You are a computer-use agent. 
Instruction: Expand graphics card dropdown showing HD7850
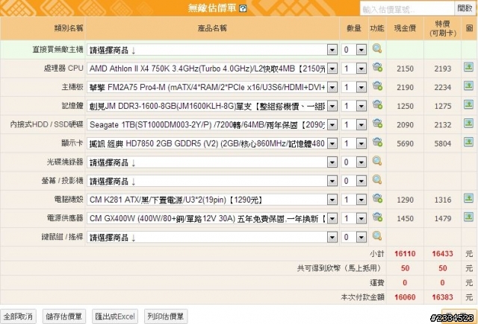(x=332, y=144)
